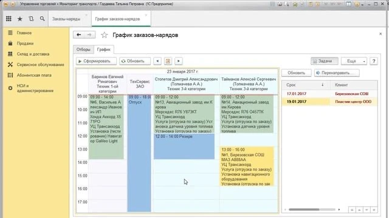Switch to the График tab
The width and height of the screenshot is (389, 218).
click(104, 50)
